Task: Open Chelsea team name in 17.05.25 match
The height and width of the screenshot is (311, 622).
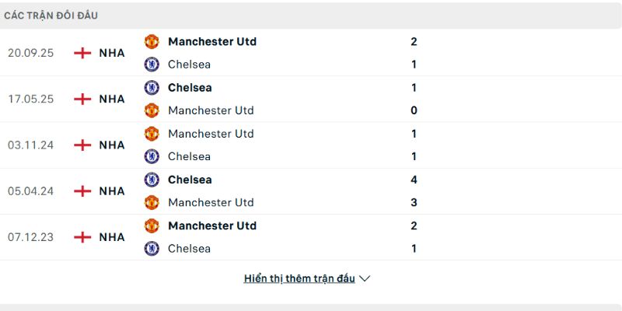Action: pos(190,88)
